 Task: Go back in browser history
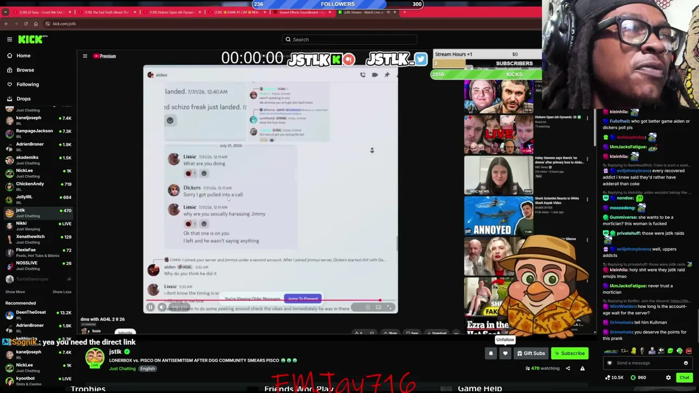(6, 23)
